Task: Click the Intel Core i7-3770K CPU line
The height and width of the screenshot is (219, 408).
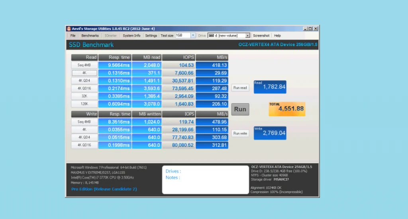Action: tap(102, 178)
